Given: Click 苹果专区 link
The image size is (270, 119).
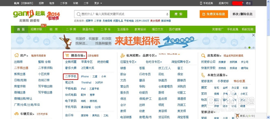Looking at the screenshot, I should [x=87, y=62].
